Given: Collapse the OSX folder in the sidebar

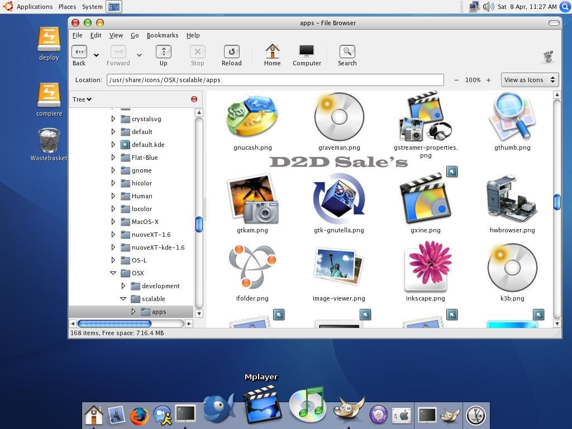Looking at the screenshot, I should click(113, 273).
